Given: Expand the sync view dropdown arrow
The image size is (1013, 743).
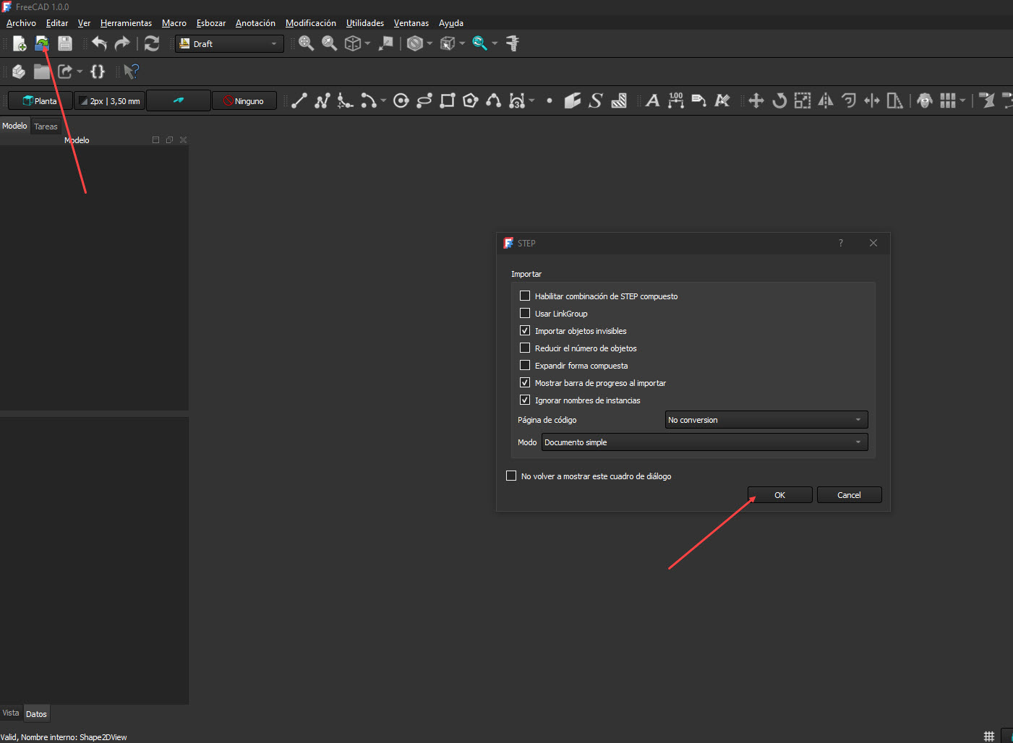Looking at the screenshot, I should coord(495,43).
